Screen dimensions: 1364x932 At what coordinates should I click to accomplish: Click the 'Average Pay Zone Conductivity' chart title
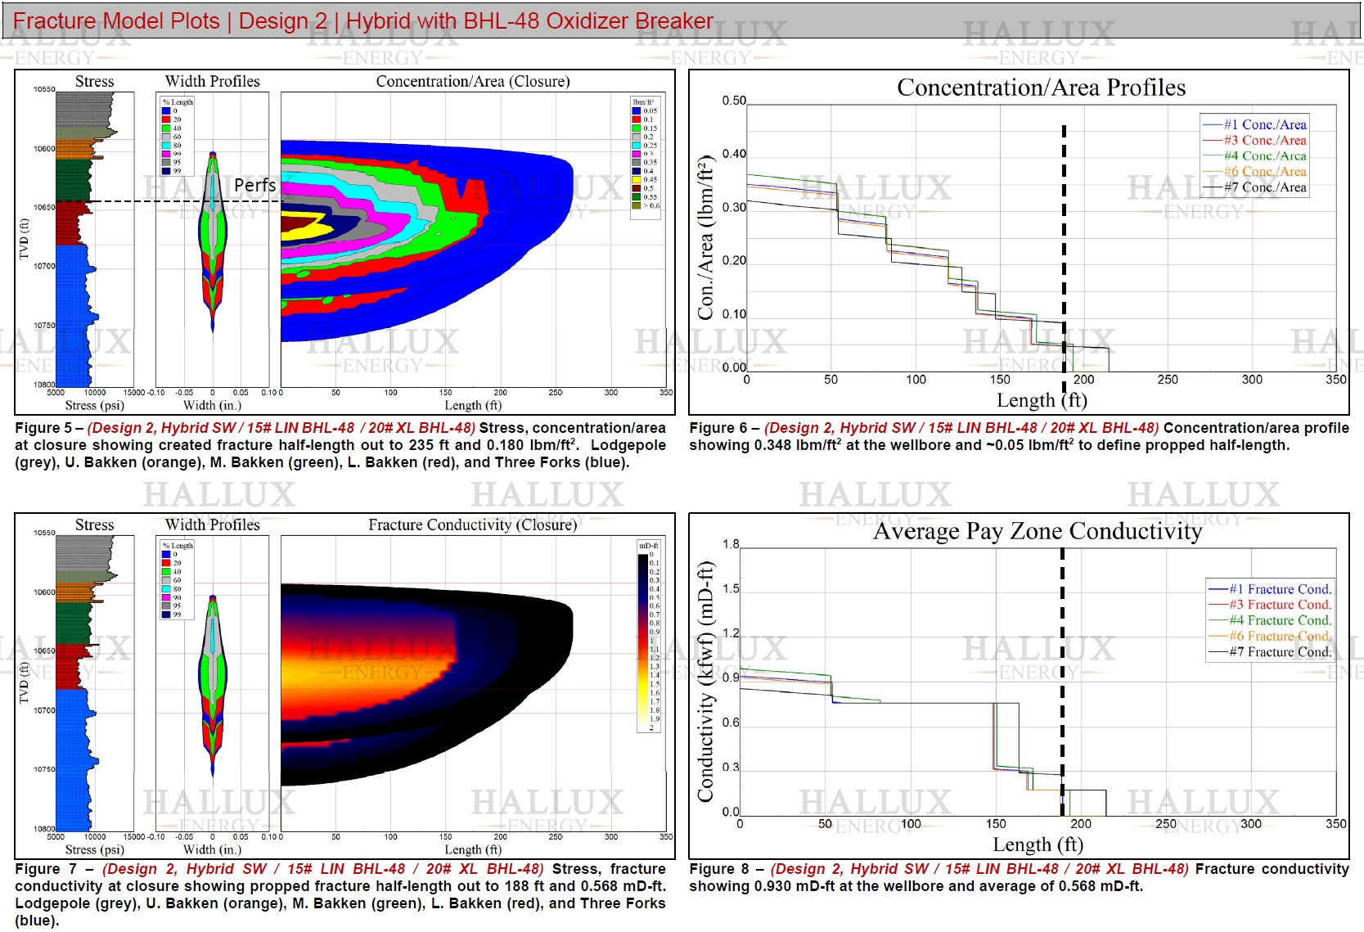click(x=1038, y=532)
